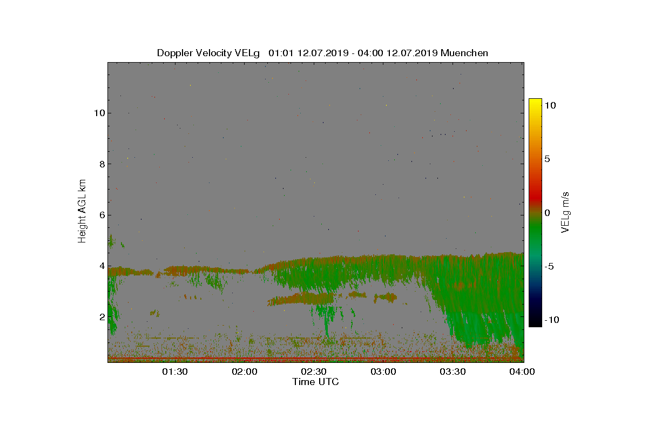
Task: Click the colorbar tick label 5
Action: (547, 159)
